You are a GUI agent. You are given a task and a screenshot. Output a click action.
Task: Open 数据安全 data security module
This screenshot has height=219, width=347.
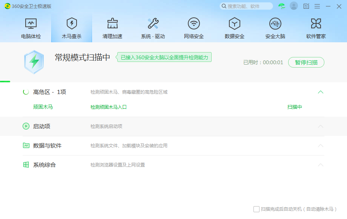pyautogui.click(x=235, y=28)
